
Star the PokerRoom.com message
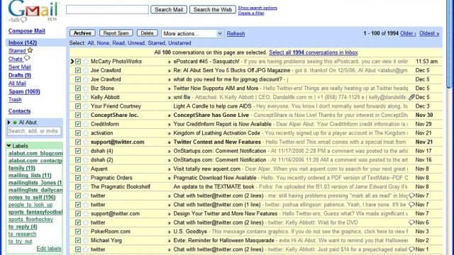(x=86, y=232)
